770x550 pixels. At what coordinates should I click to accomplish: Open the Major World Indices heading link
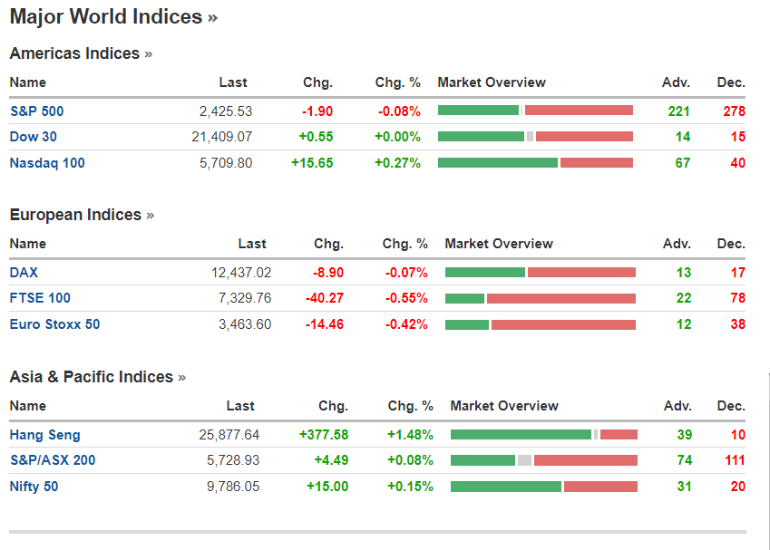coord(113,16)
